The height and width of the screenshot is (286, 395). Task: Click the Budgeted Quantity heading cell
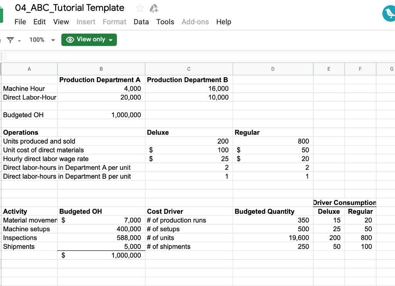click(x=273, y=212)
